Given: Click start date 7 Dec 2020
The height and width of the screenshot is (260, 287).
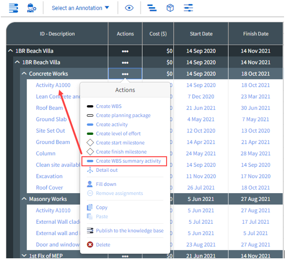Looking at the screenshot, I should [201, 96].
